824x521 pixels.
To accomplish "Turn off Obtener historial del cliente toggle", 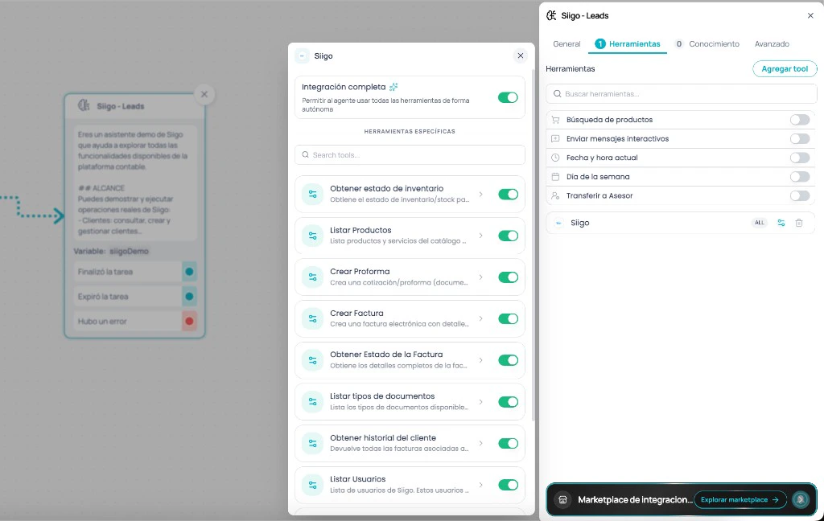I will click(x=509, y=443).
